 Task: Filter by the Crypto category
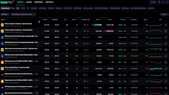coord(59,8)
